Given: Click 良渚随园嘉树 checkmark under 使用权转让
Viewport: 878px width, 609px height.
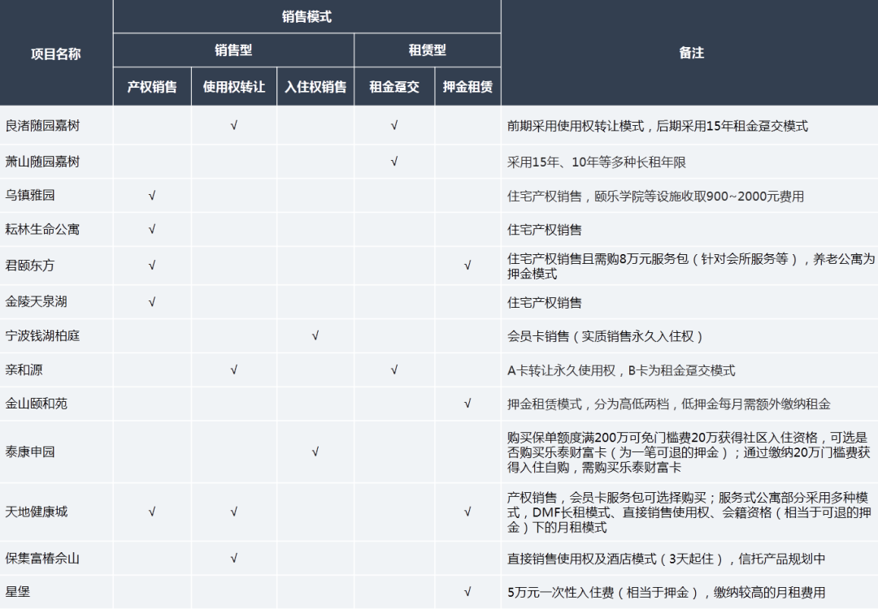Looking at the screenshot, I should pyautogui.click(x=233, y=126).
